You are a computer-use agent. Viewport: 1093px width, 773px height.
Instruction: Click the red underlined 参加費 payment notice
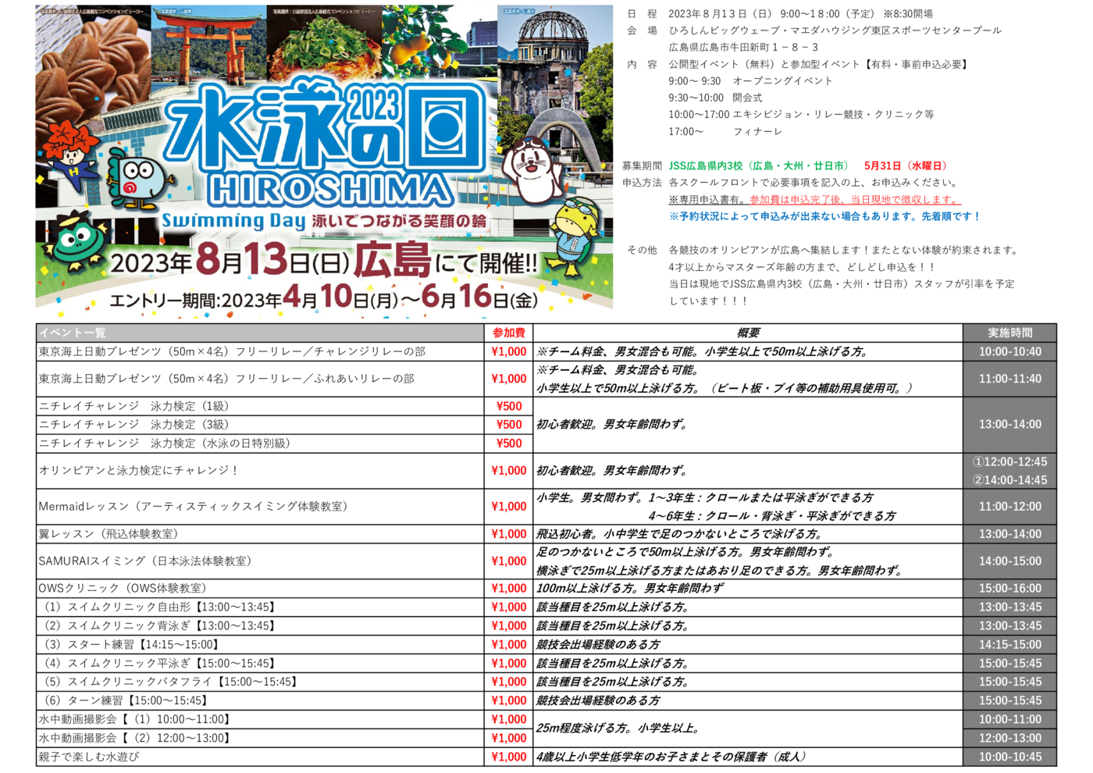856,199
